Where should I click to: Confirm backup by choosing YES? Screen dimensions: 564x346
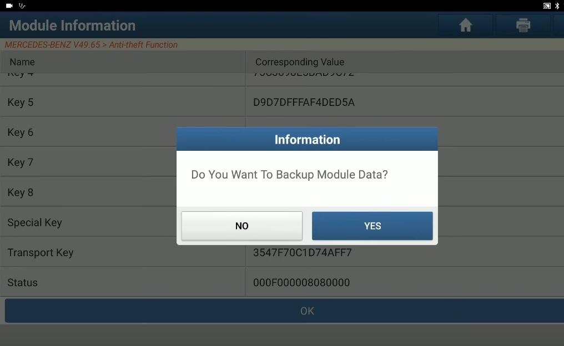pos(372,226)
